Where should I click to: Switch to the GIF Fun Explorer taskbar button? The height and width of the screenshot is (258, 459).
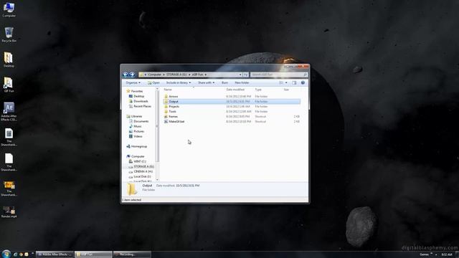(x=93, y=254)
